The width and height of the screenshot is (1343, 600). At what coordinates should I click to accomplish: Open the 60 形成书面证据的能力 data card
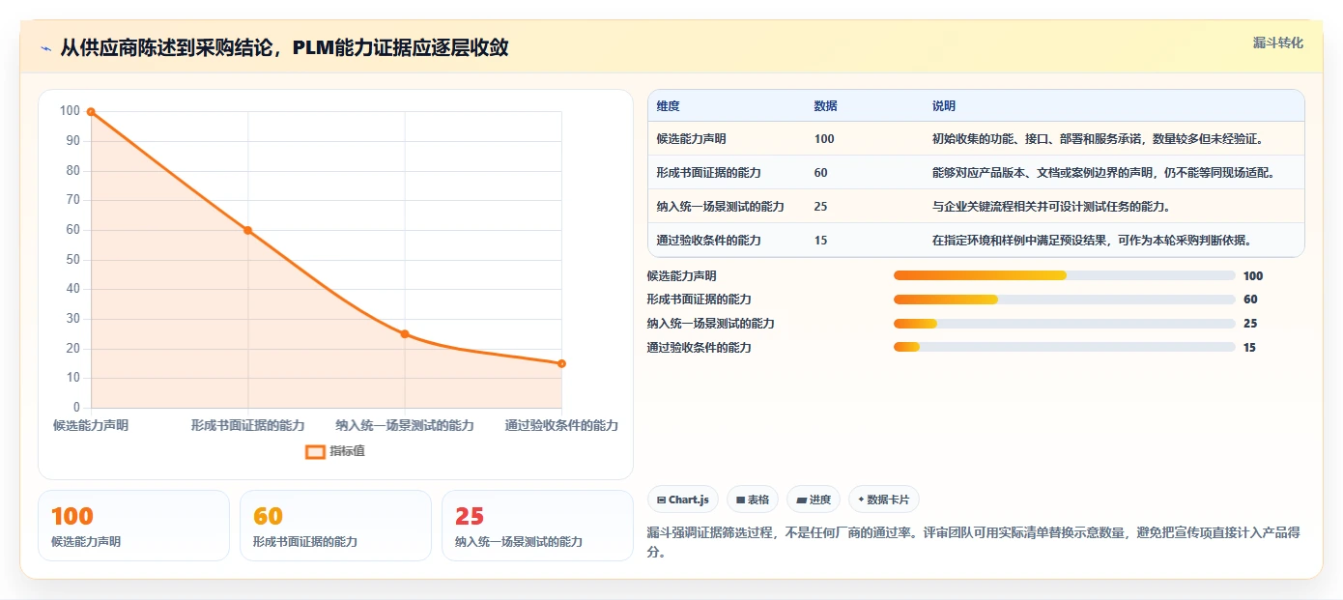(335, 526)
